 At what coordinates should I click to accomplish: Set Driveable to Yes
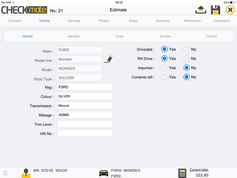[x=164, y=49]
